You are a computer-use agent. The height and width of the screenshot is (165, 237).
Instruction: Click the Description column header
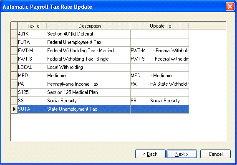[88, 26]
